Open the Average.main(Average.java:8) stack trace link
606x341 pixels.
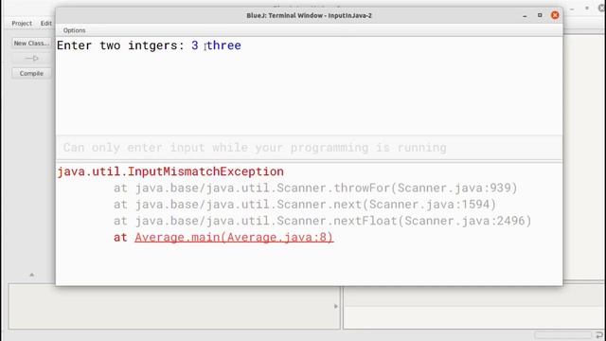[x=234, y=237]
